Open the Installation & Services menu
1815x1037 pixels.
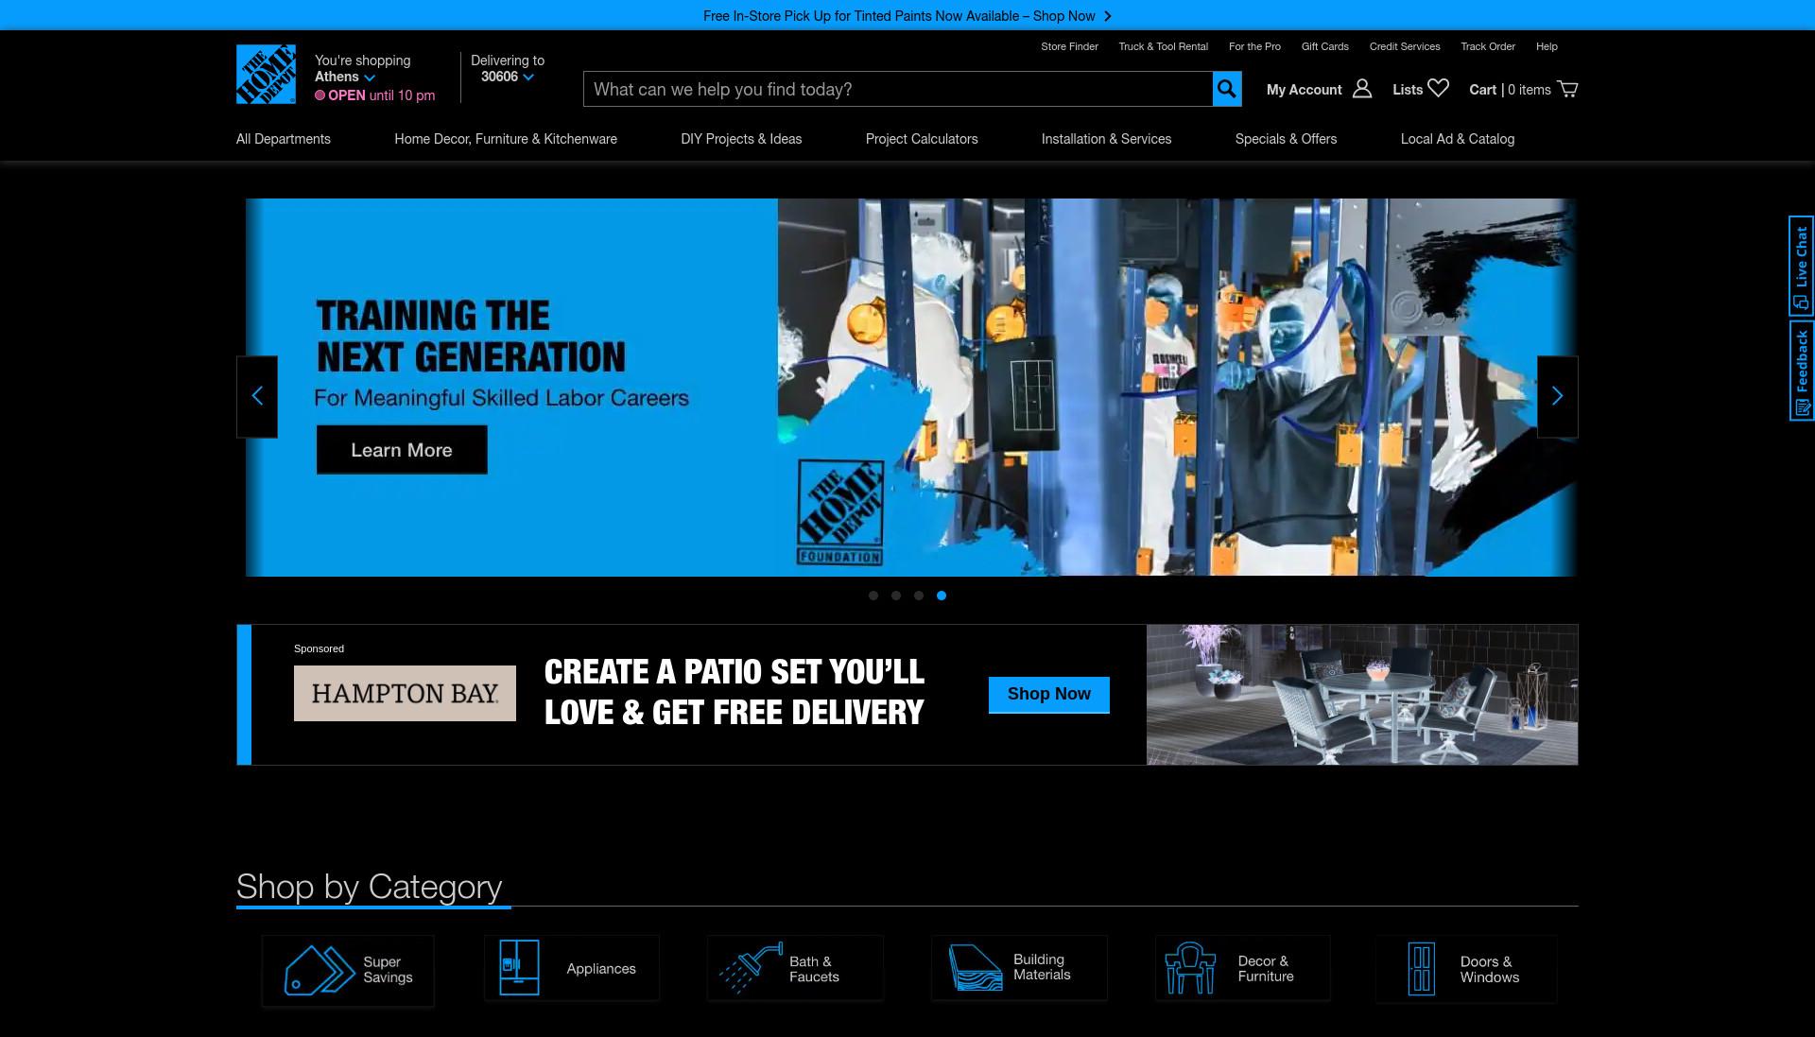[1106, 139]
